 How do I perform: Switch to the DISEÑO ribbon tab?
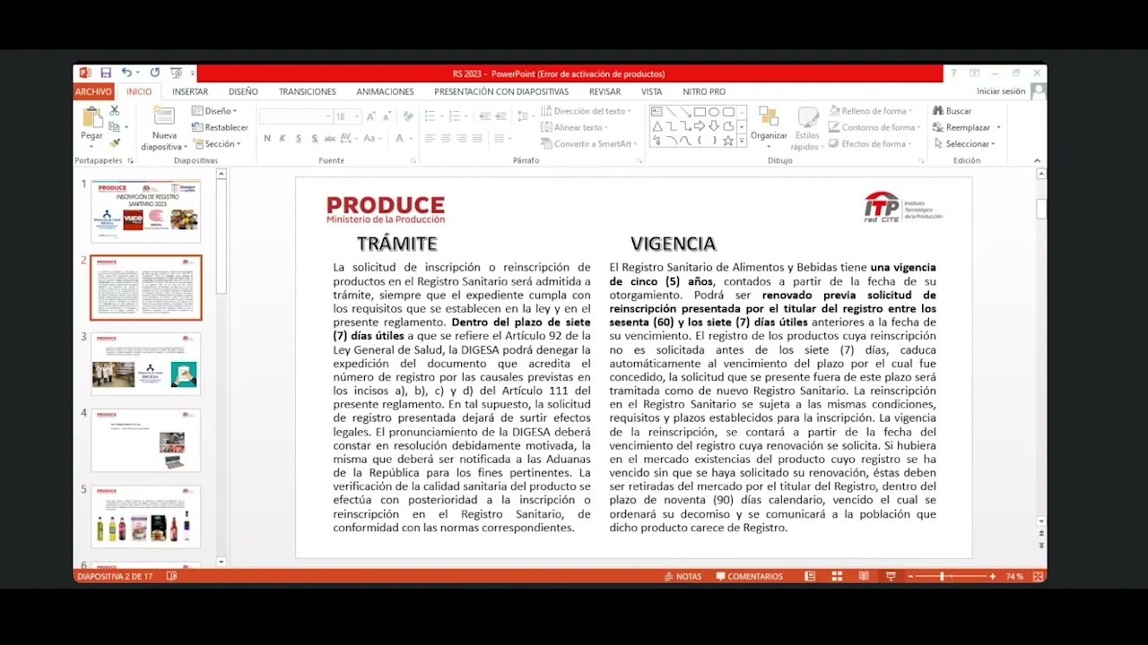click(x=243, y=91)
